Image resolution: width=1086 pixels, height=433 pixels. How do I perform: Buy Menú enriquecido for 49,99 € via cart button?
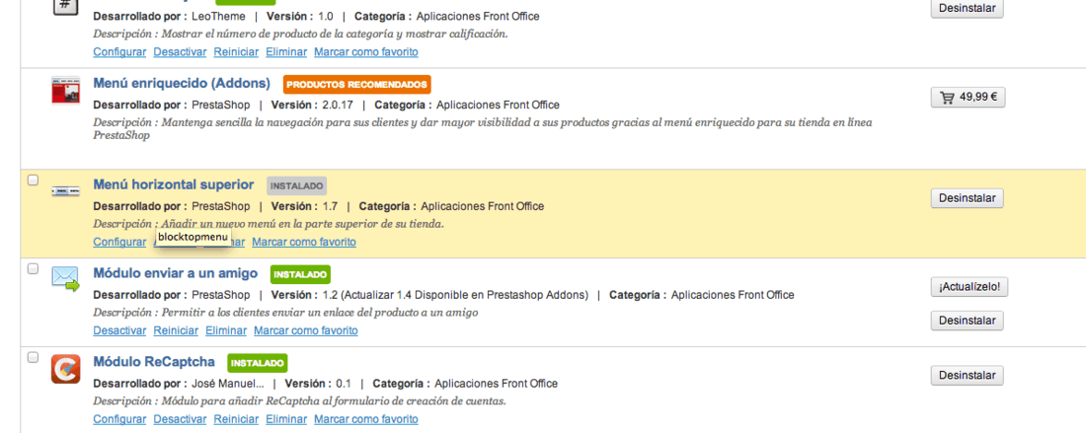[x=968, y=98]
